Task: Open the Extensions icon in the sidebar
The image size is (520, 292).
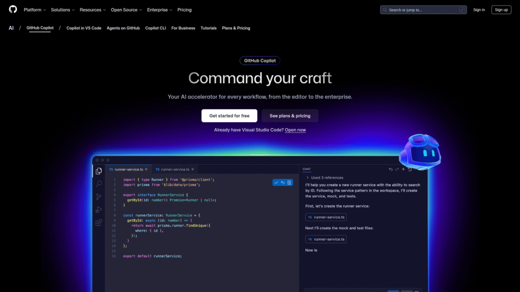Action: pyautogui.click(x=99, y=223)
